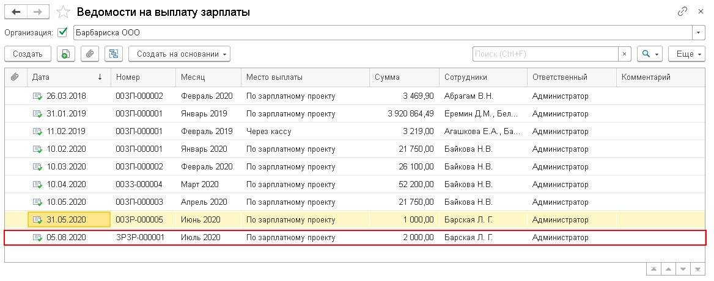714x281 pixels.
Task: Click the Создать button
Action: 28,54
